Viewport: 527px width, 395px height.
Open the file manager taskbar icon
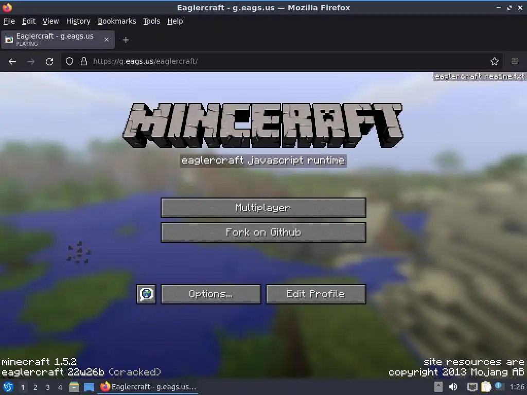coord(74,387)
